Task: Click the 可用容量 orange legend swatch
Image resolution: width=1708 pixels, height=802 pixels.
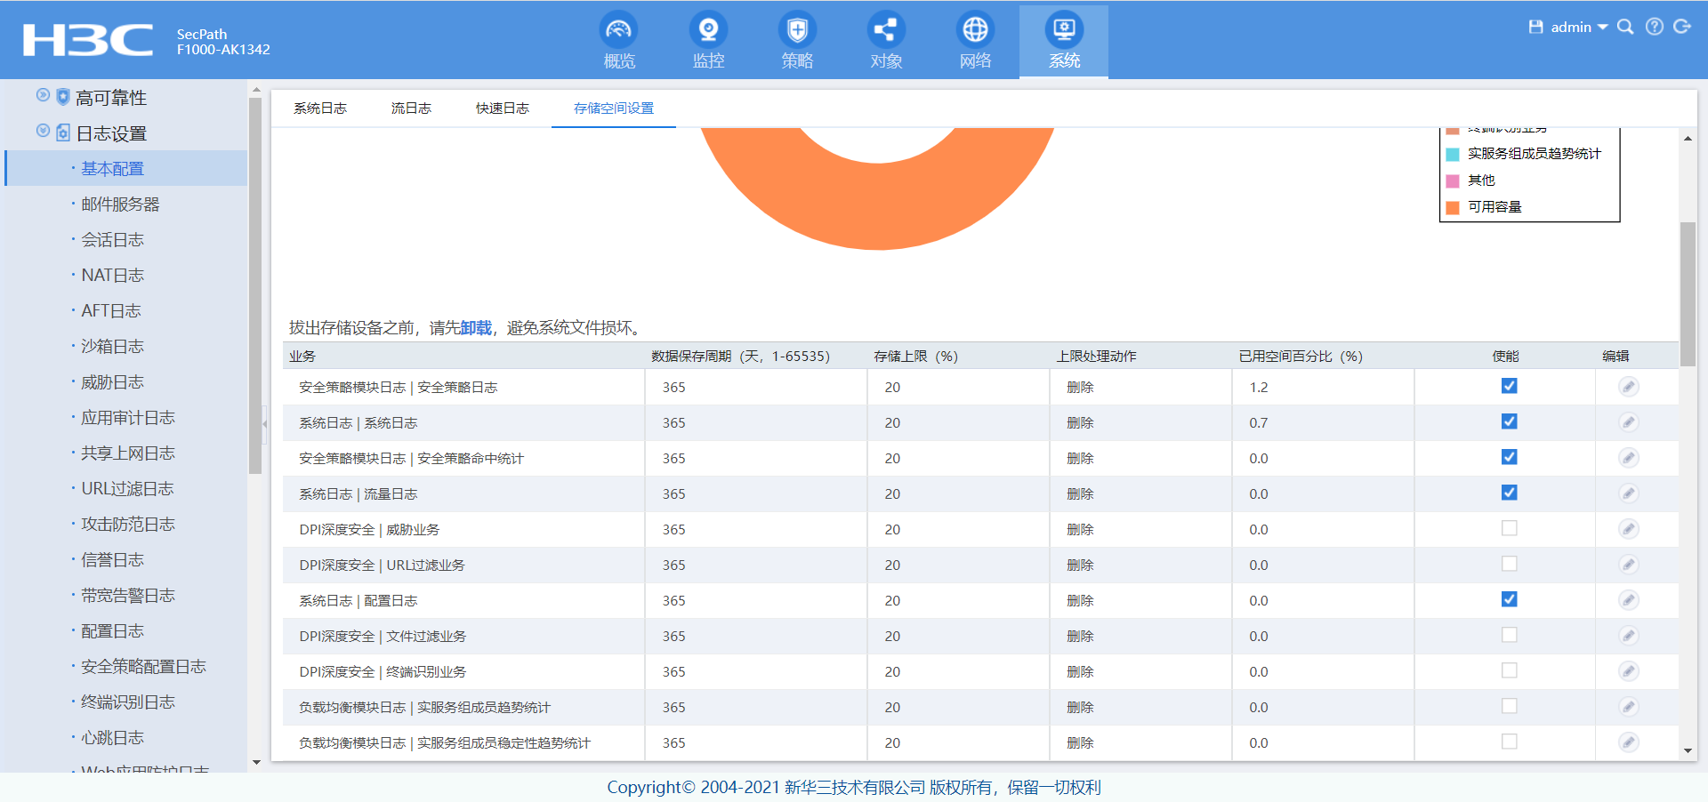Action: [x=1453, y=207]
